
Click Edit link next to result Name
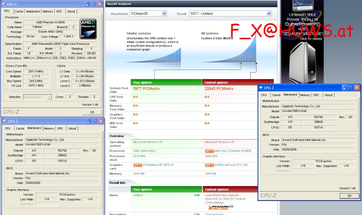pos(197,195)
